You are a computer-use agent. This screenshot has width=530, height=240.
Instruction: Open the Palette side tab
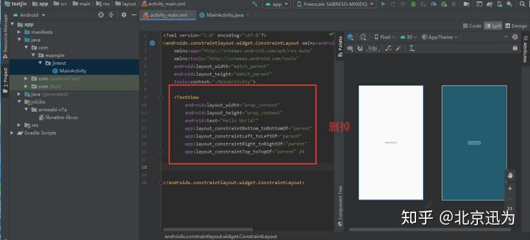point(340,46)
